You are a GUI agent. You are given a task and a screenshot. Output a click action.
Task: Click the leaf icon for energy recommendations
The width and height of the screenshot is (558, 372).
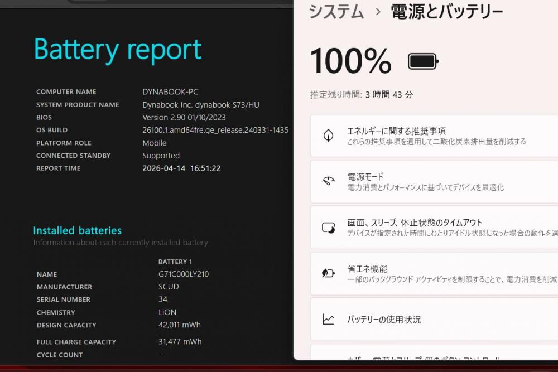point(328,136)
